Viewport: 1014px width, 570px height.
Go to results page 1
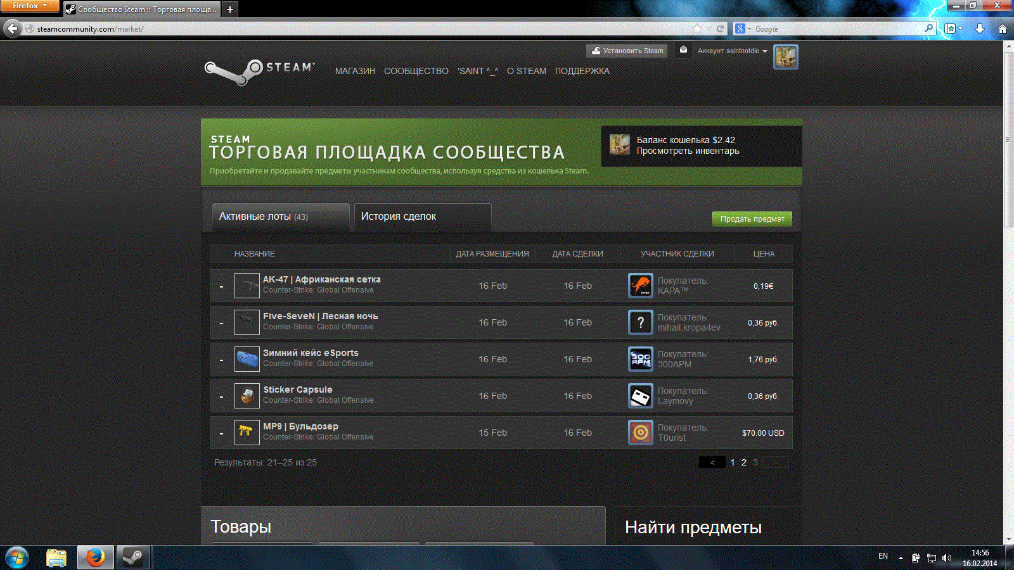point(733,462)
